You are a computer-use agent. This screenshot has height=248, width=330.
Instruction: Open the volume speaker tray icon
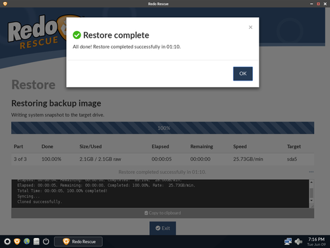click(x=298, y=241)
